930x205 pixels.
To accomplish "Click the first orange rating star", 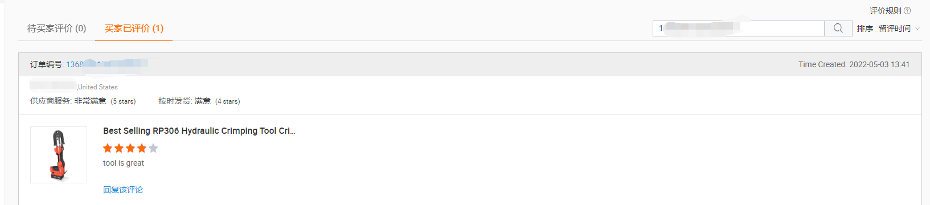I will pyautogui.click(x=108, y=148).
